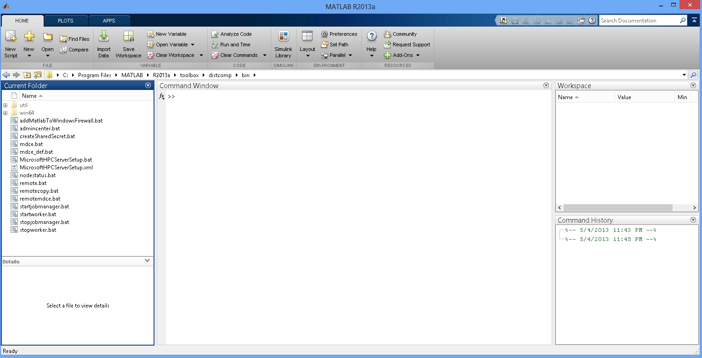
Task: Click the switch windows icon in quick access toolbar
Action: tap(581, 20)
